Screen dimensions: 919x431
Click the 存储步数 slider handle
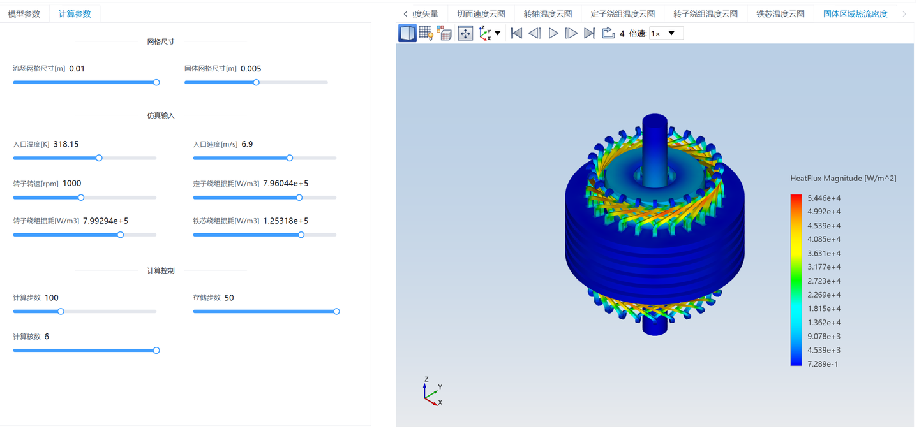pyautogui.click(x=336, y=312)
